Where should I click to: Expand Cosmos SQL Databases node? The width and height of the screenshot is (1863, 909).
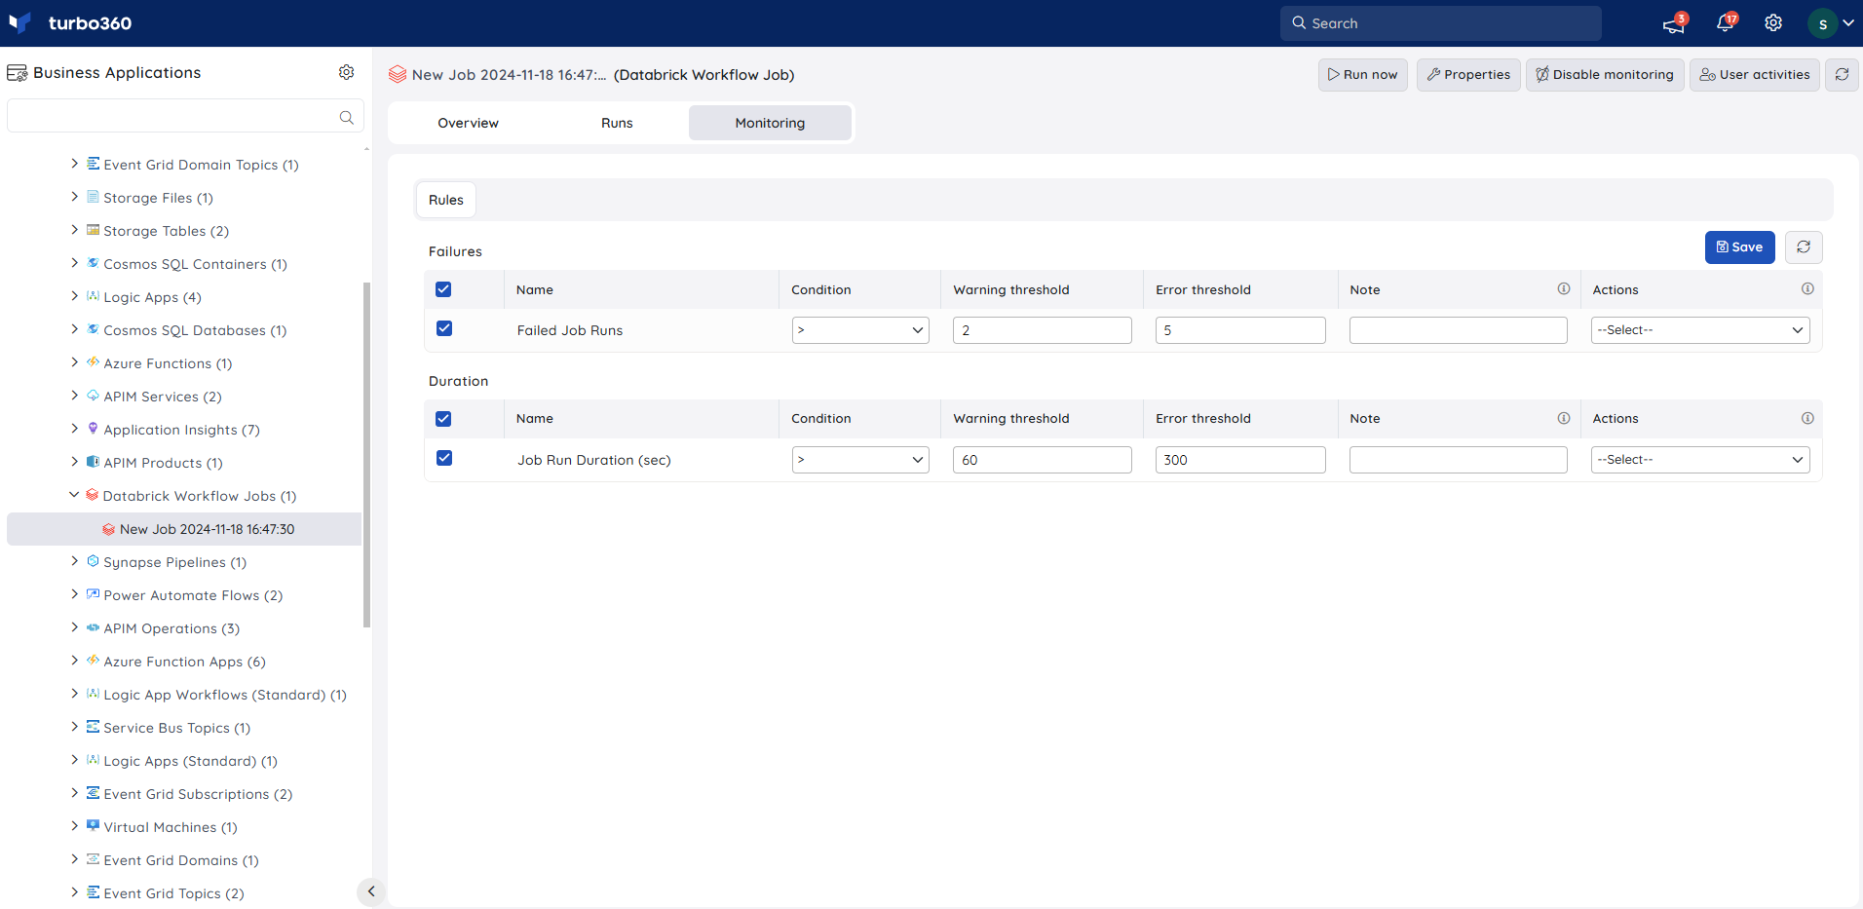(74, 329)
